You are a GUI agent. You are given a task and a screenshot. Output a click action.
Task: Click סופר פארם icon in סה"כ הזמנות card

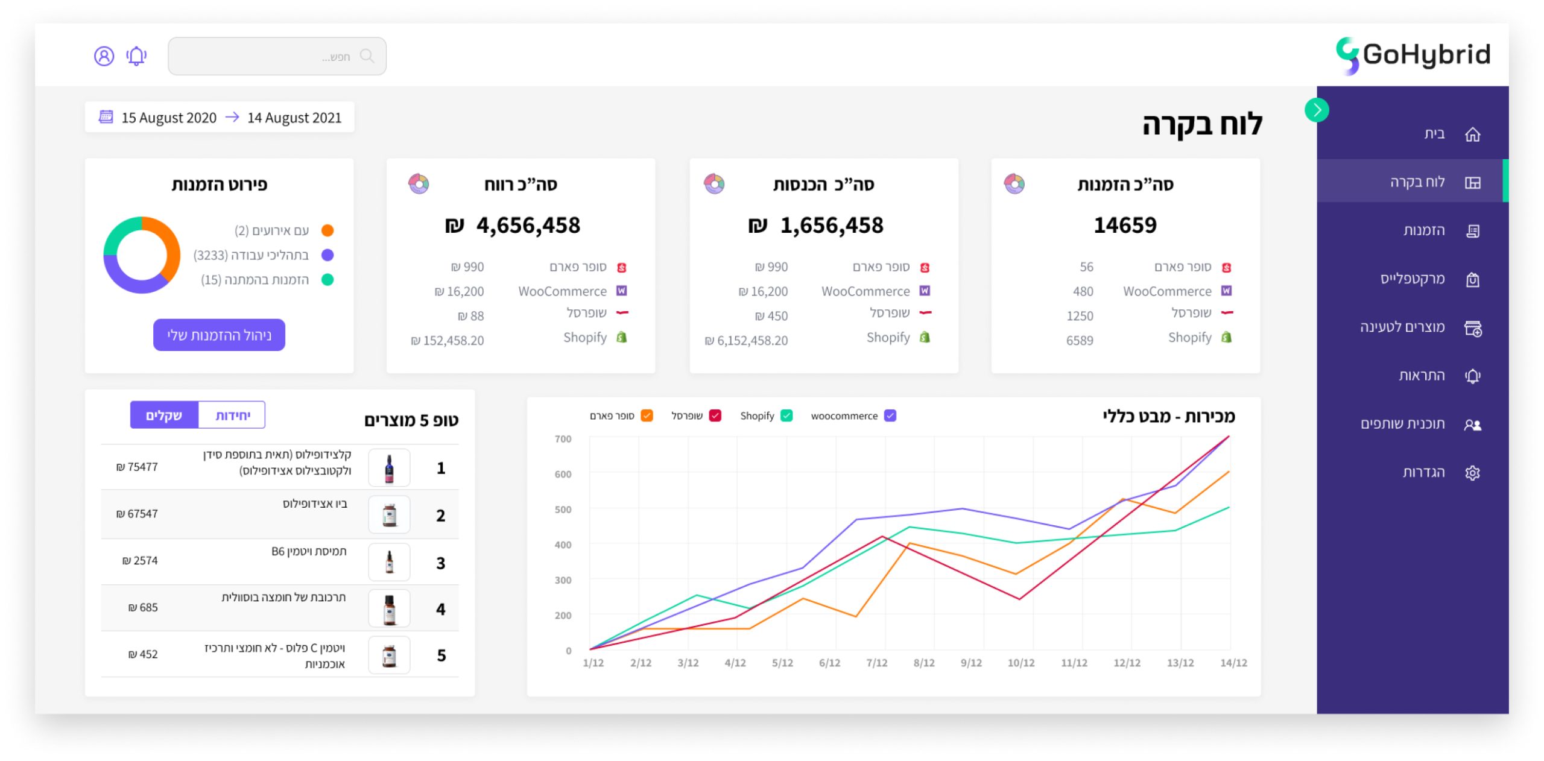tap(1226, 267)
